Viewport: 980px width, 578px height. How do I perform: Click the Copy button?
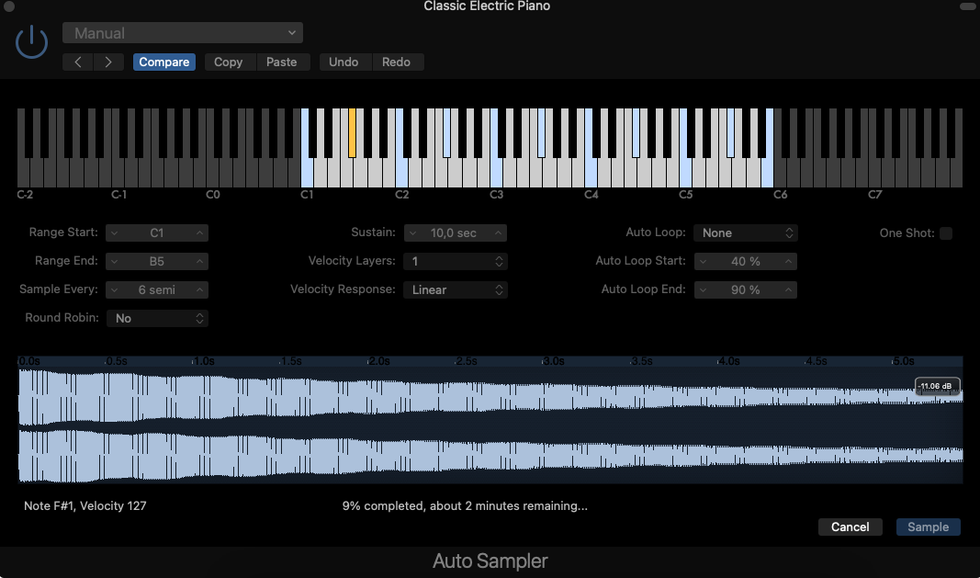pyautogui.click(x=228, y=62)
